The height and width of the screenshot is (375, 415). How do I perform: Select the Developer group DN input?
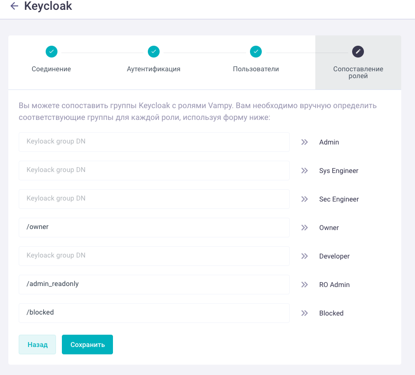[154, 256]
